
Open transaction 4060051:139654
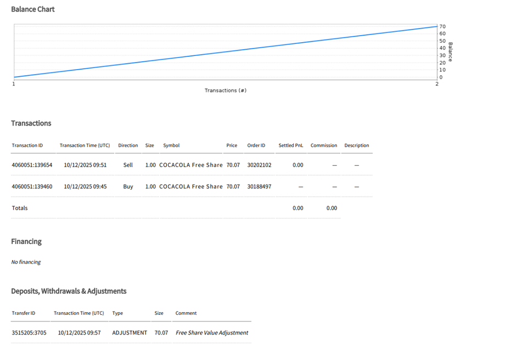click(32, 165)
